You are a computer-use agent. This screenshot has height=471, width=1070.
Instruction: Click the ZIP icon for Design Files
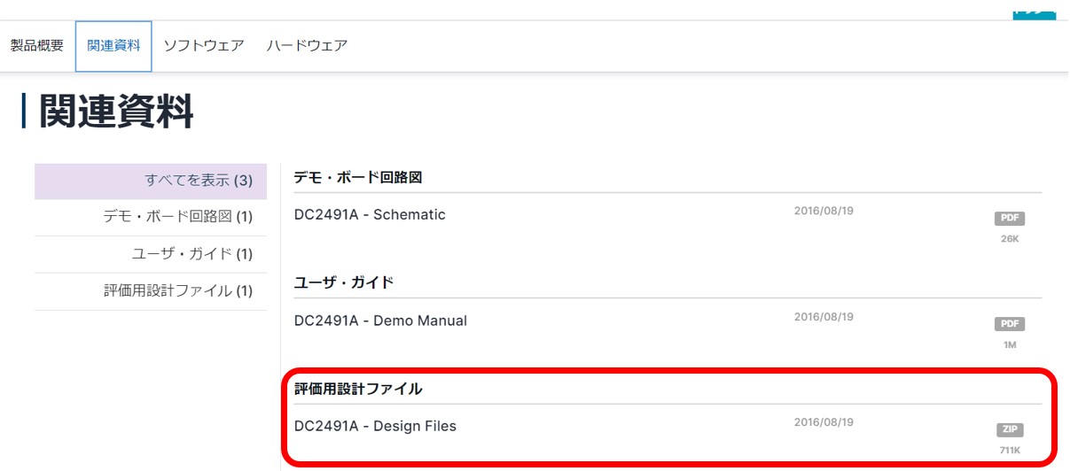click(1009, 430)
